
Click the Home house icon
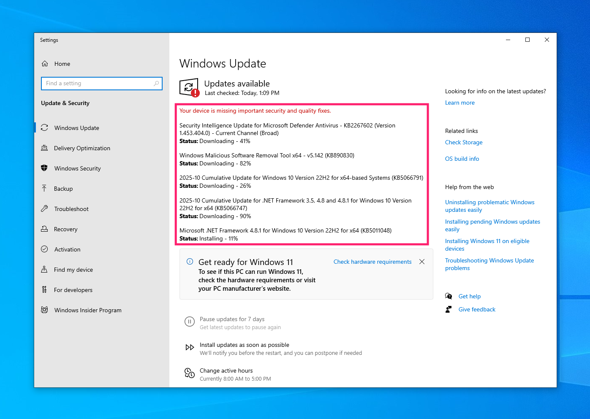45,64
